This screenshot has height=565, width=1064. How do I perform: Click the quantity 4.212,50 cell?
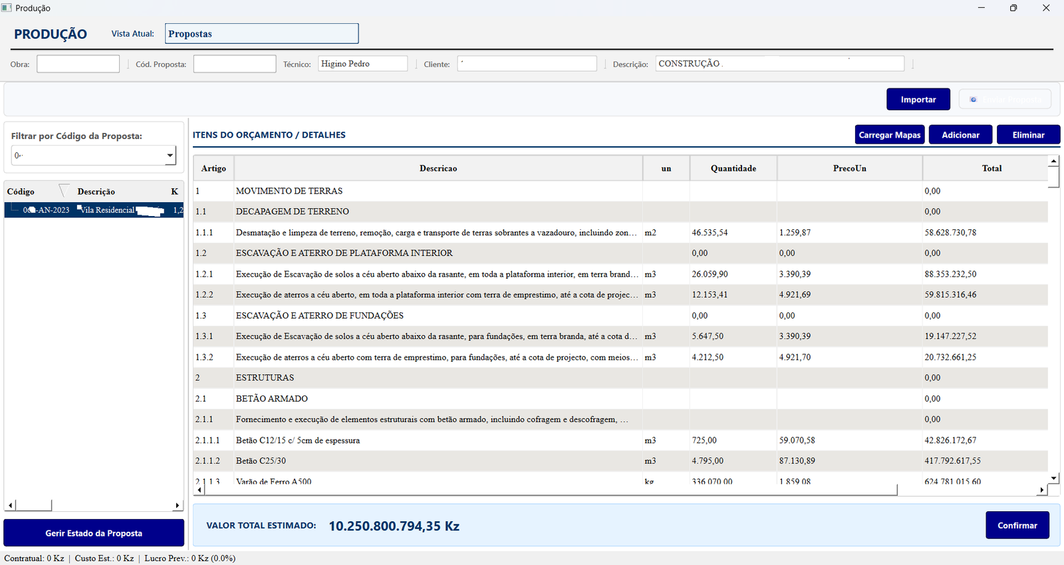733,357
